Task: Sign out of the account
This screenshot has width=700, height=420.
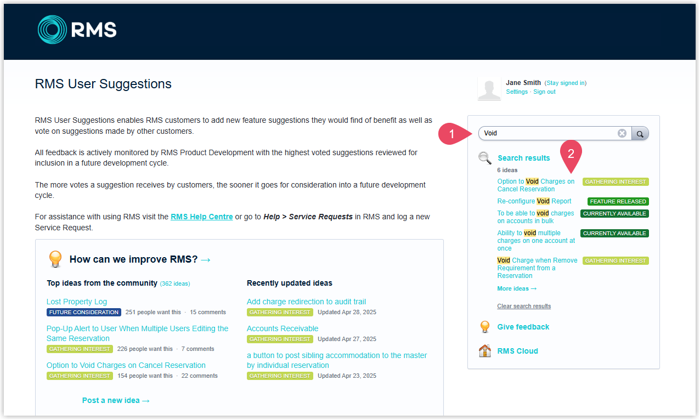Action: coord(544,92)
